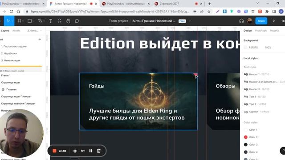Bookmark this page with star icon
This screenshot has width=285, height=160.
(x=209, y=12)
